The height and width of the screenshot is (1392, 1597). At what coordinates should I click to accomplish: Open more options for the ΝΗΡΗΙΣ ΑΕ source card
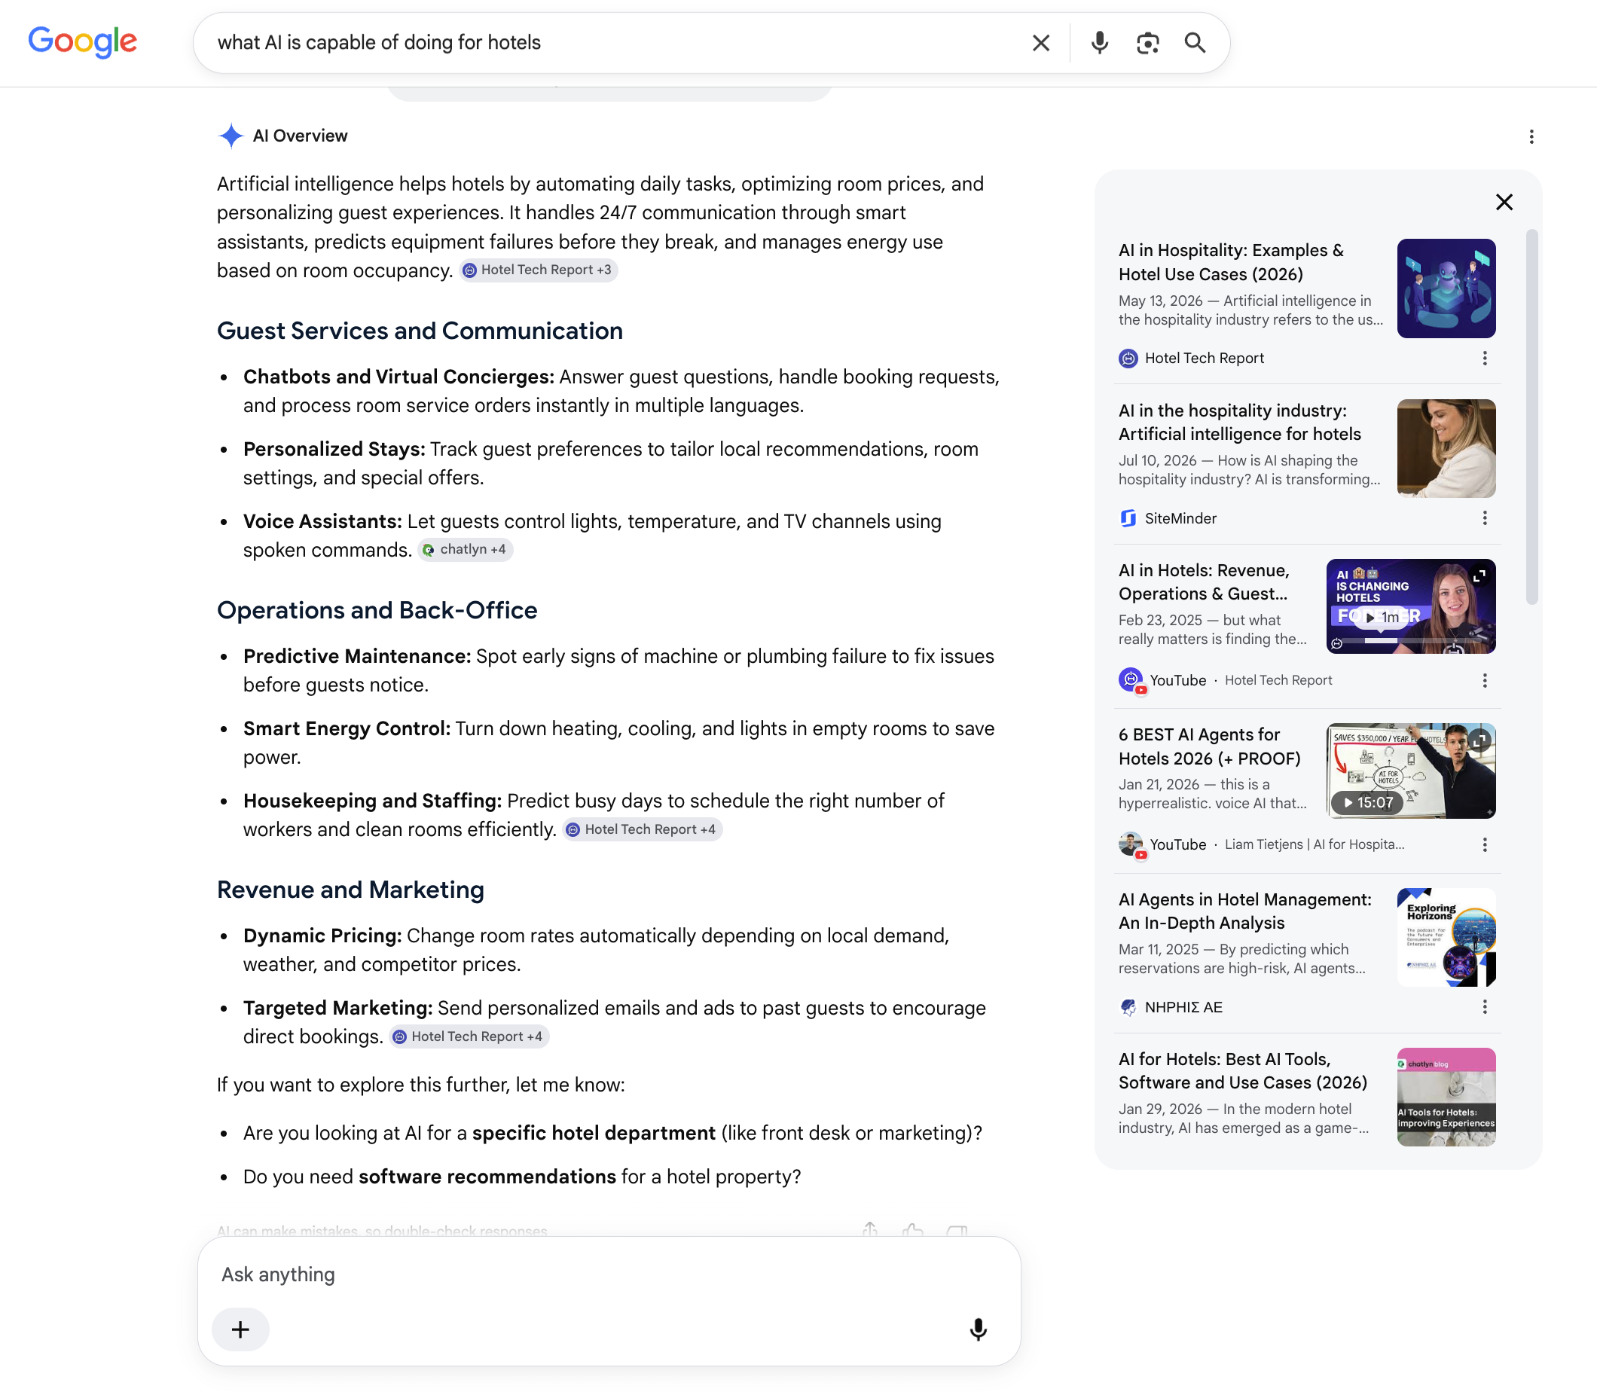point(1484,1006)
